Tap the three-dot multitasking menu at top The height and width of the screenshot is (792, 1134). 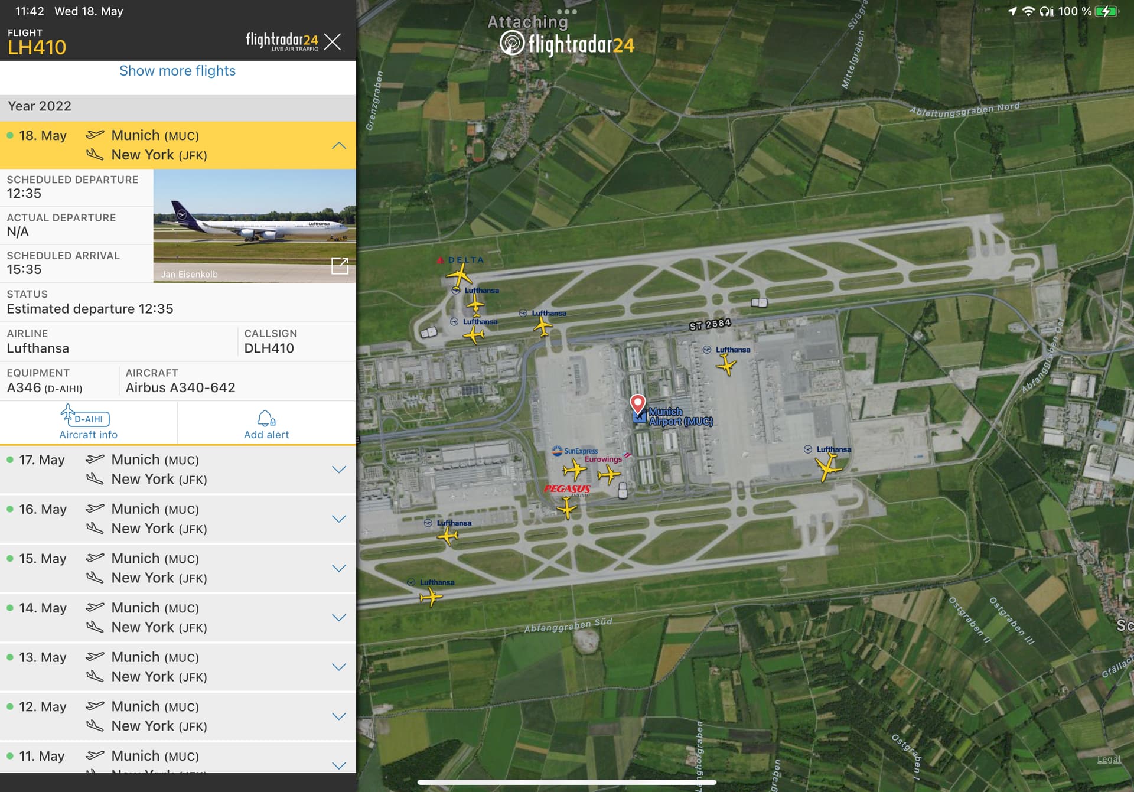tap(566, 11)
